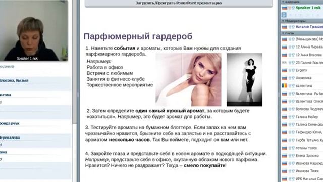Click the microphone icon beside Наталия Гришаева

click(290, 27)
